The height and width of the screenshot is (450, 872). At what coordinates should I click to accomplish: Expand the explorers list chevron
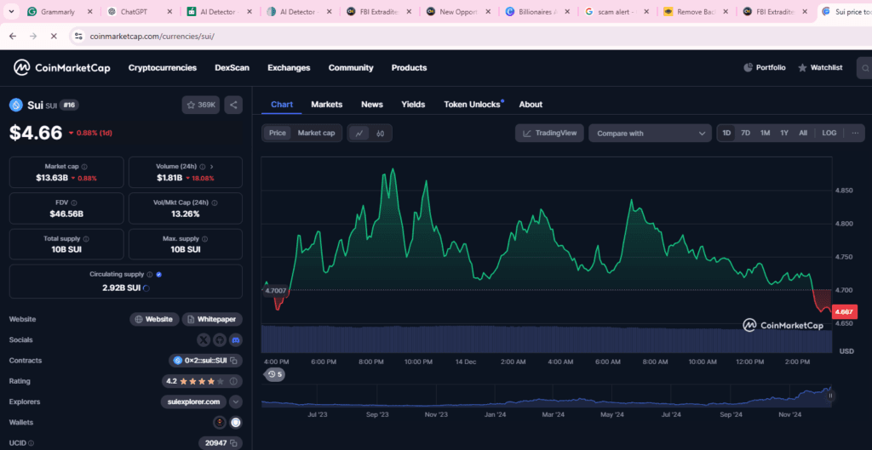236,402
